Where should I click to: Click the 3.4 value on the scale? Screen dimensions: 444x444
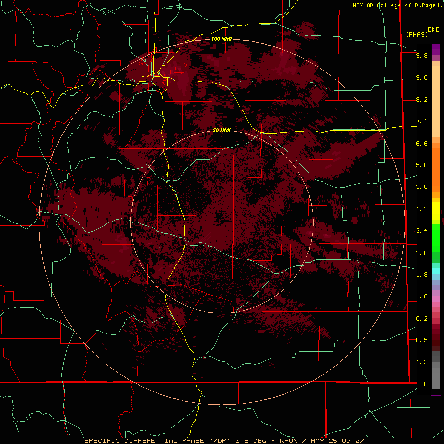pyautogui.click(x=422, y=231)
